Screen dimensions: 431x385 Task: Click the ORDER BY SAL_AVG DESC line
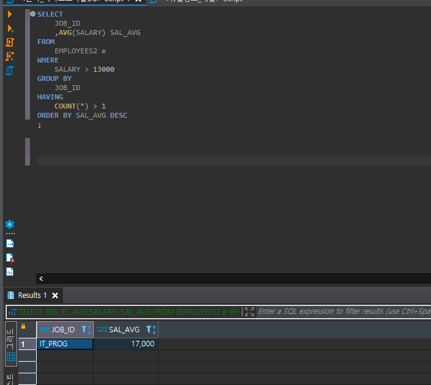82,115
